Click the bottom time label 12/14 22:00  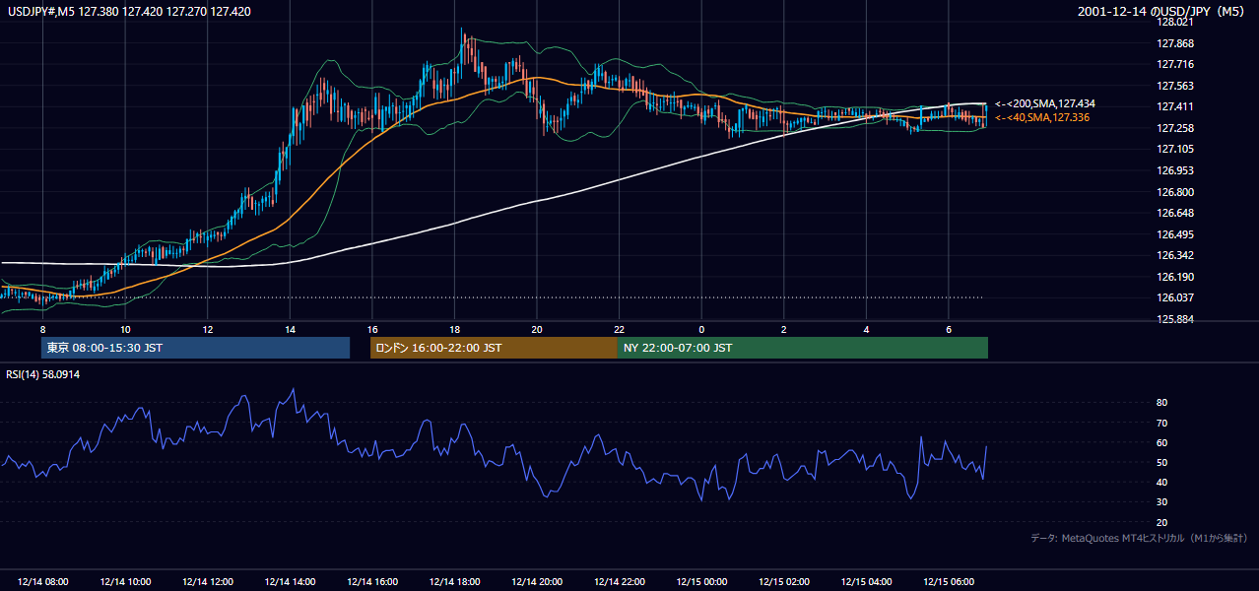[x=619, y=582]
